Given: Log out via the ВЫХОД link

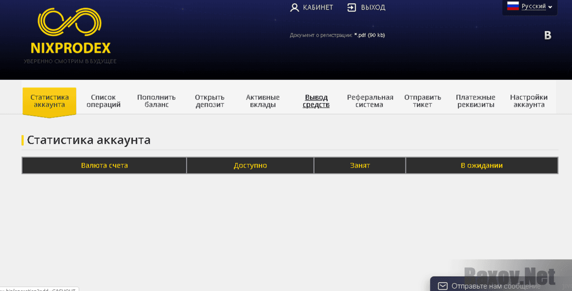Looking at the screenshot, I should [373, 8].
